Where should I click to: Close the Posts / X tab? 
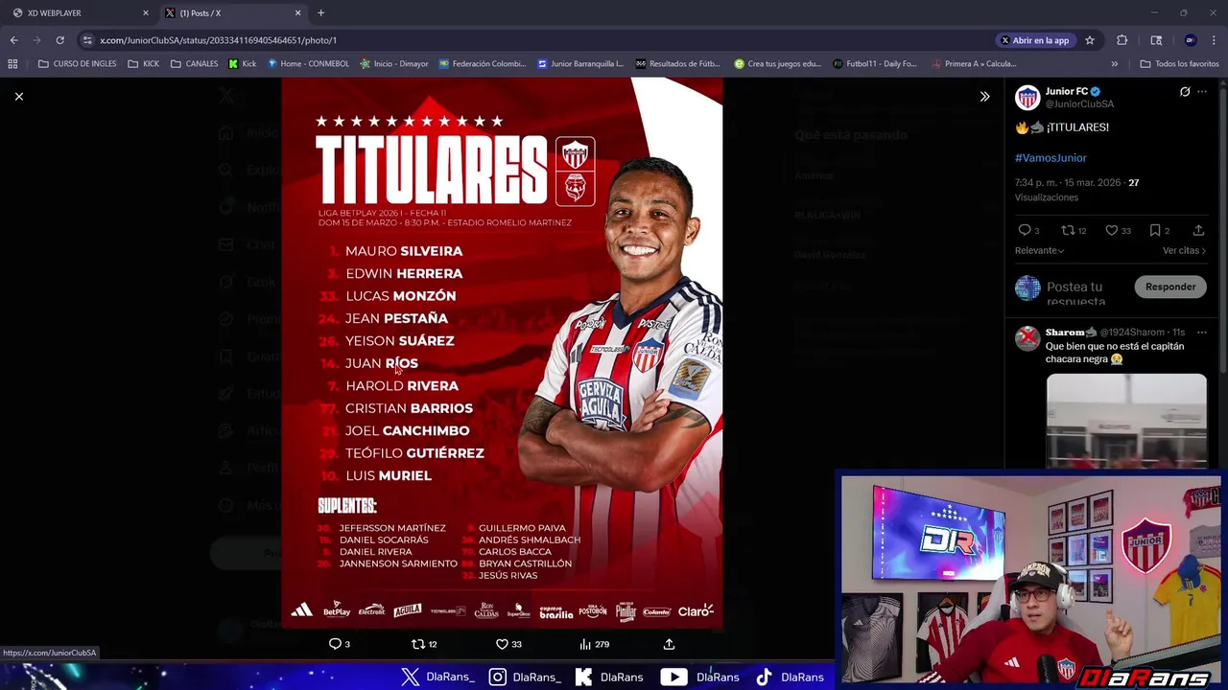[297, 13]
